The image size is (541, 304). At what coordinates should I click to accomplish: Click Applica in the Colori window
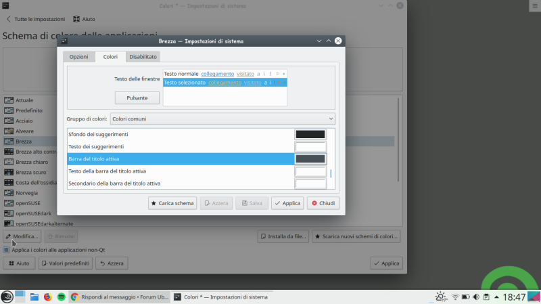[386, 263]
